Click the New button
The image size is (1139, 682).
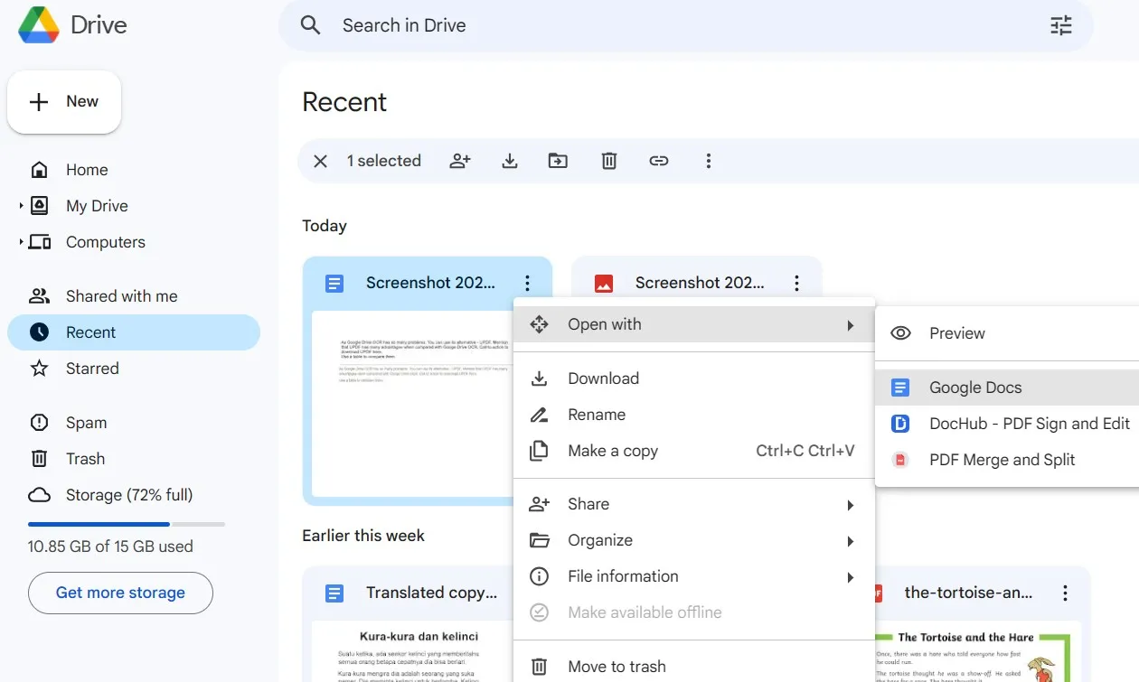point(64,101)
